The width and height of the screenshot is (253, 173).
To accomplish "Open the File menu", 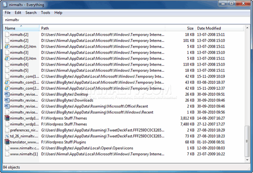I will coord(7,13).
